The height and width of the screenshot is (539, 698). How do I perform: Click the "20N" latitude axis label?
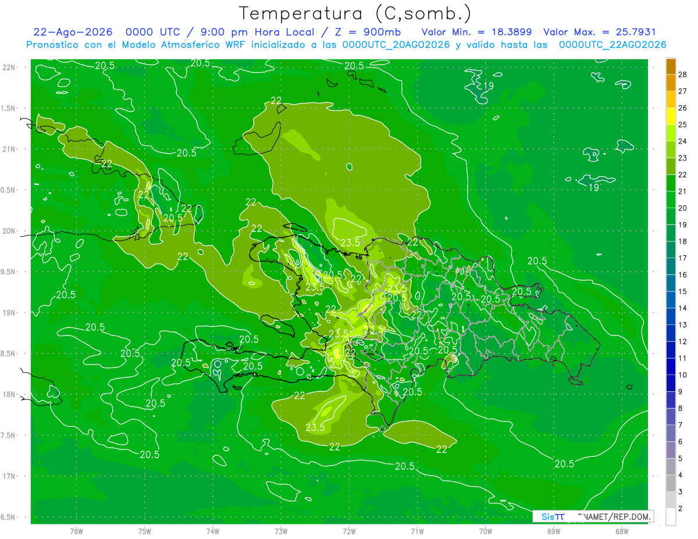click(8, 231)
